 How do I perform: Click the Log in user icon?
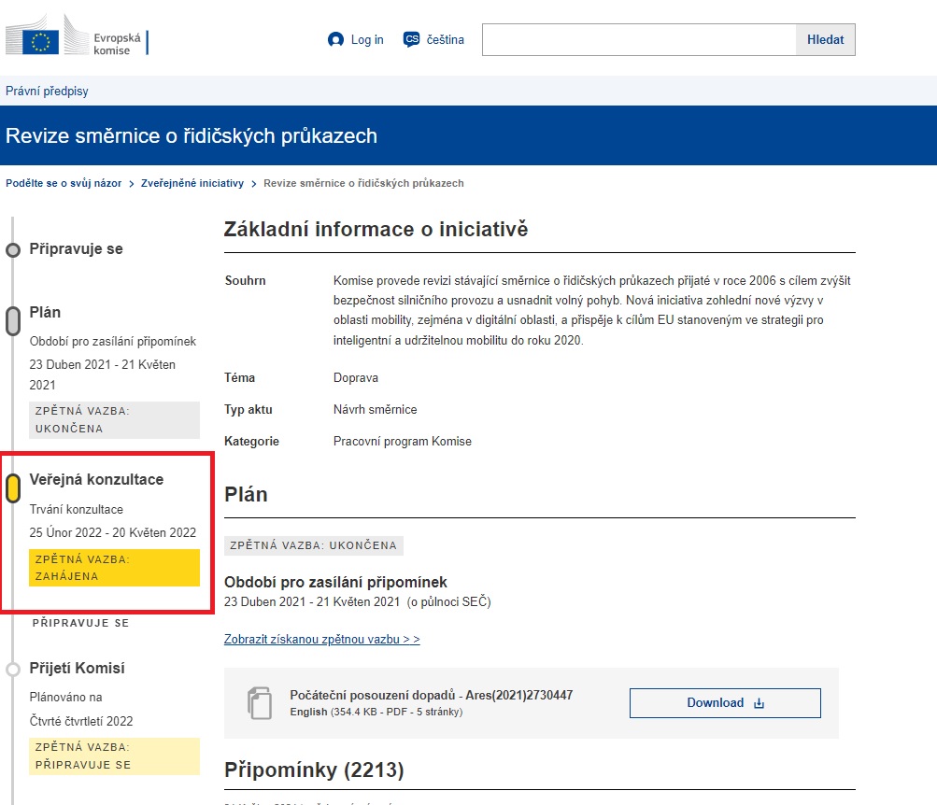(336, 40)
